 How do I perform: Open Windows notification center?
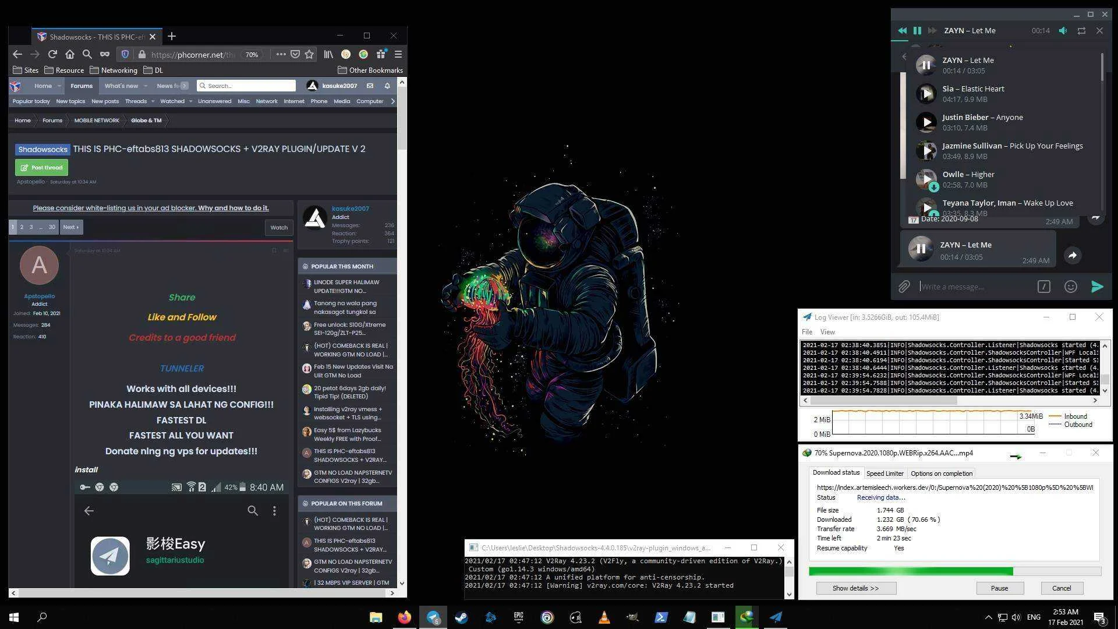click(x=1100, y=618)
